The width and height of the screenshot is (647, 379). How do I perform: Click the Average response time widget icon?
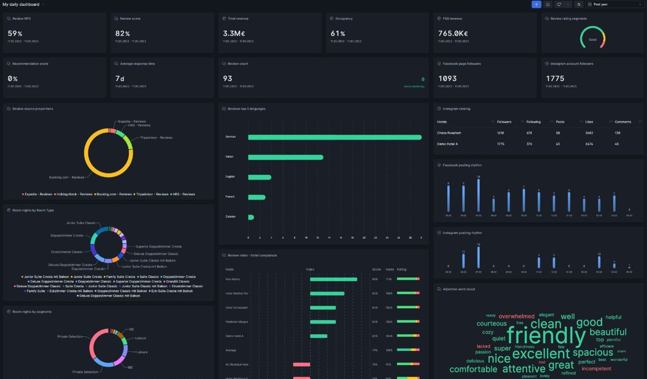click(x=116, y=64)
